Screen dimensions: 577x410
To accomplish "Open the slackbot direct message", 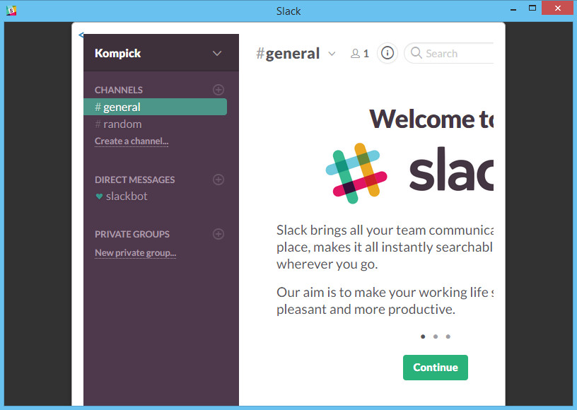I will (x=127, y=196).
